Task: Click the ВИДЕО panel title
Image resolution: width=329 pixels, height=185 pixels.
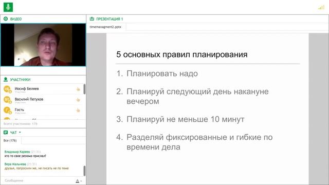Action: tap(16, 19)
